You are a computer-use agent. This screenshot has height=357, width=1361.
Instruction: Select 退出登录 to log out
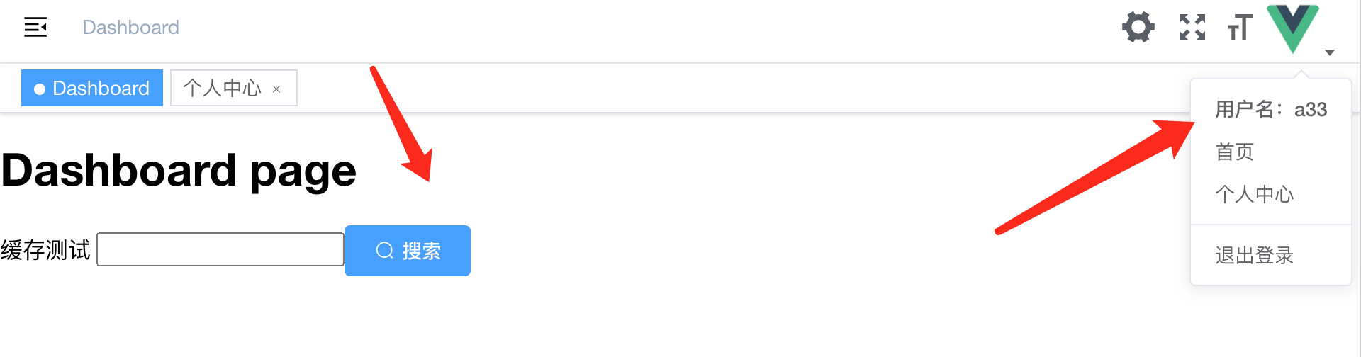1255,255
